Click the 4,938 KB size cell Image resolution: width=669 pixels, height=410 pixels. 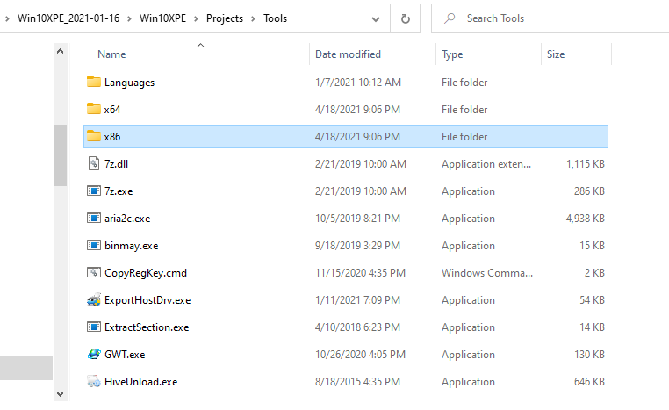pyautogui.click(x=586, y=219)
